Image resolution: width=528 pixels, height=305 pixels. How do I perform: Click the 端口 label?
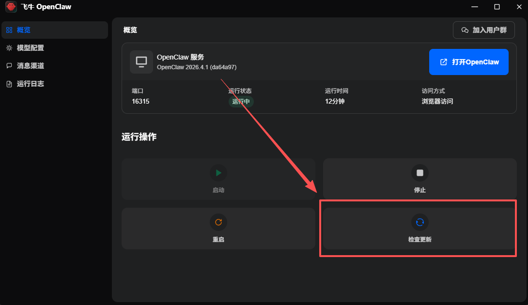[138, 91]
